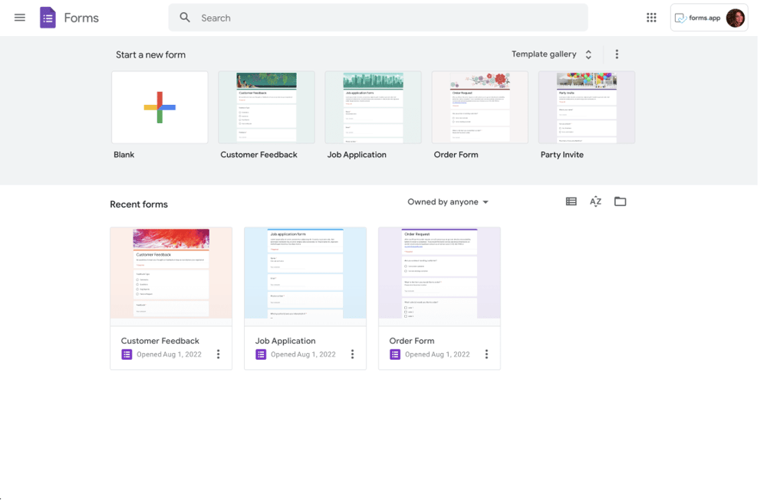
Task: Click the Google Forms logo
Action: point(47,17)
